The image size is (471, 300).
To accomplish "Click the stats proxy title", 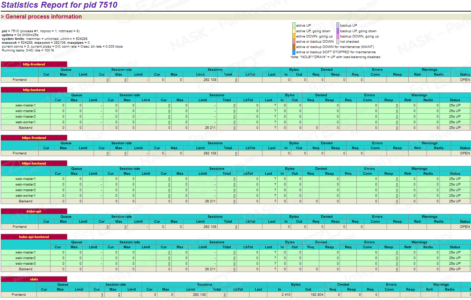I will pyautogui.click(x=34, y=279).
